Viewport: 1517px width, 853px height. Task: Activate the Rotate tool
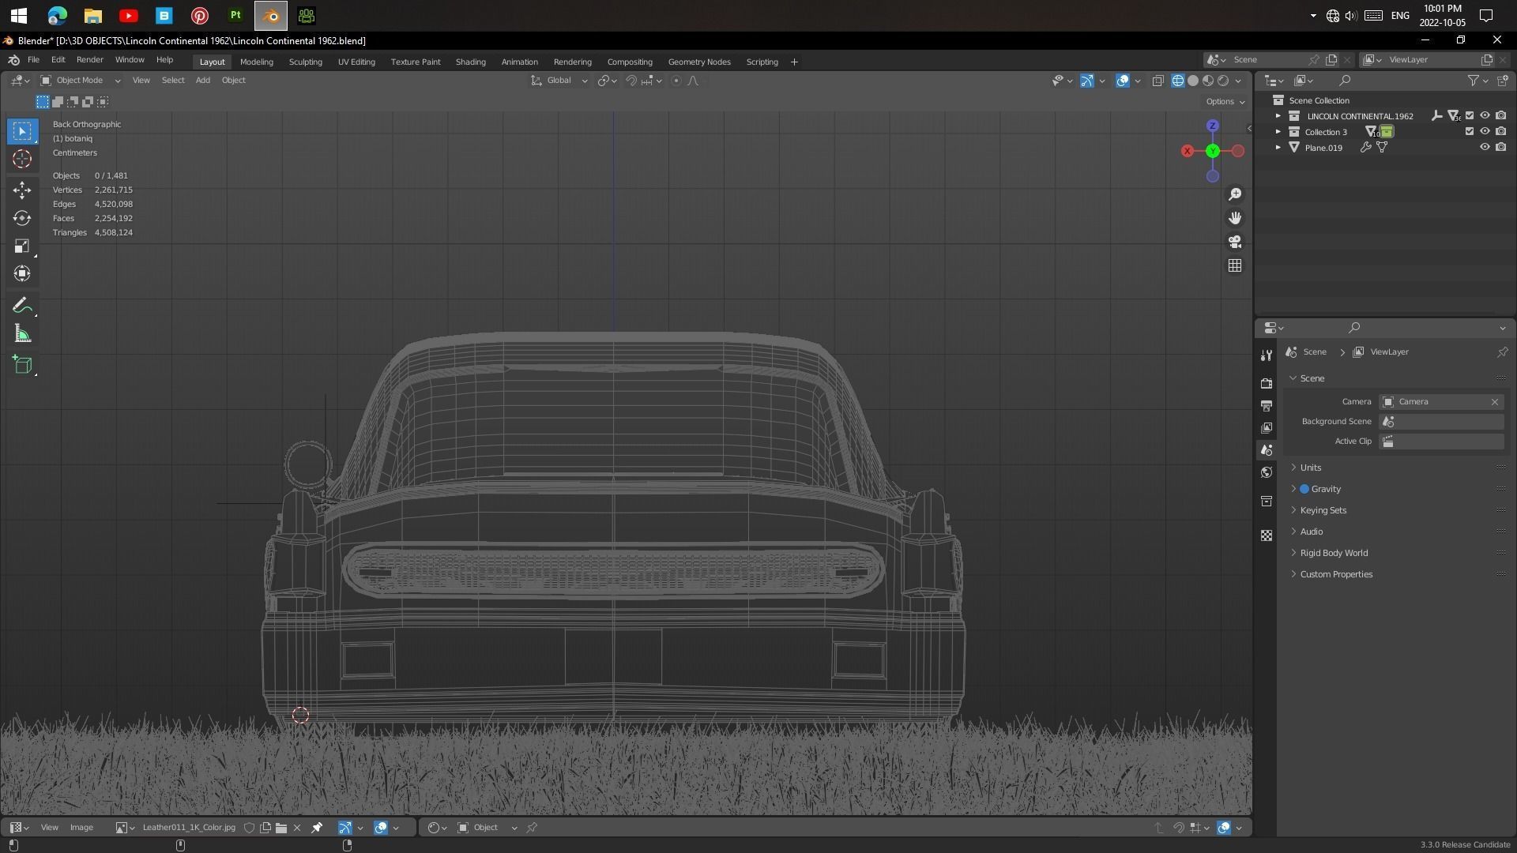(22, 218)
